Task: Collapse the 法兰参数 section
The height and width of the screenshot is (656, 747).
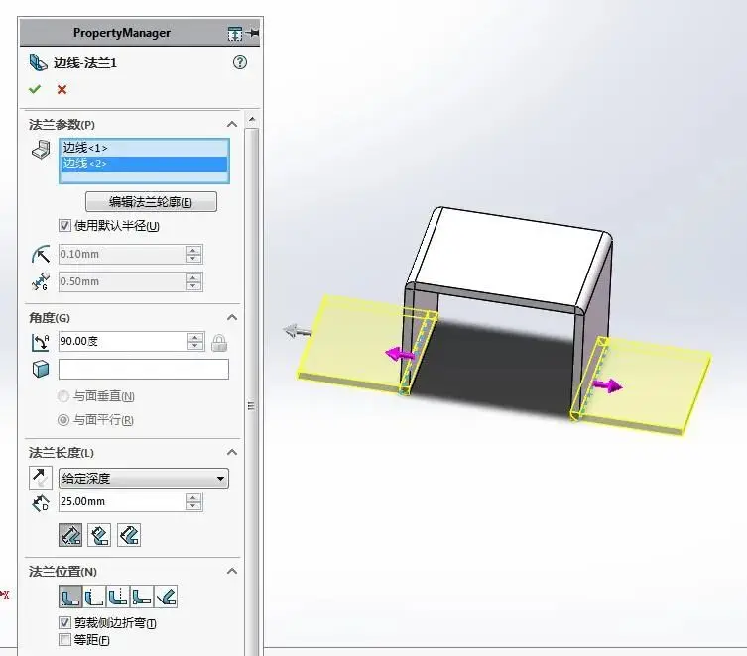Action: pos(232,124)
